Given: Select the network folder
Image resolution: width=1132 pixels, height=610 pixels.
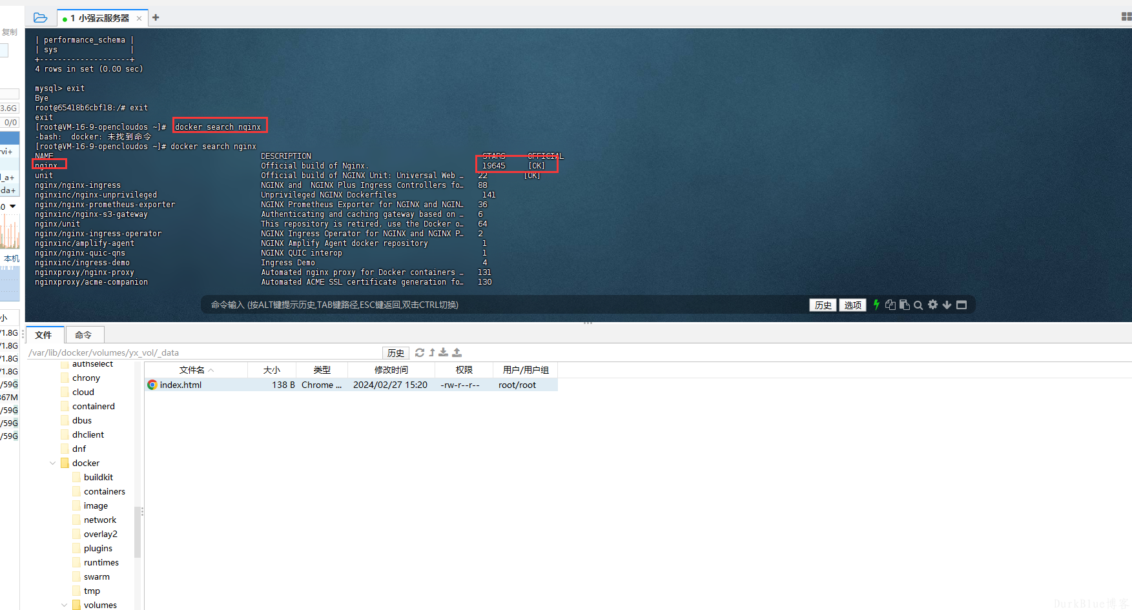Looking at the screenshot, I should coord(100,520).
